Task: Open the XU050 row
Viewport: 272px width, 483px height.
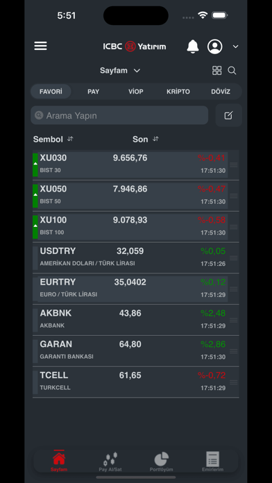Action: [136, 195]
